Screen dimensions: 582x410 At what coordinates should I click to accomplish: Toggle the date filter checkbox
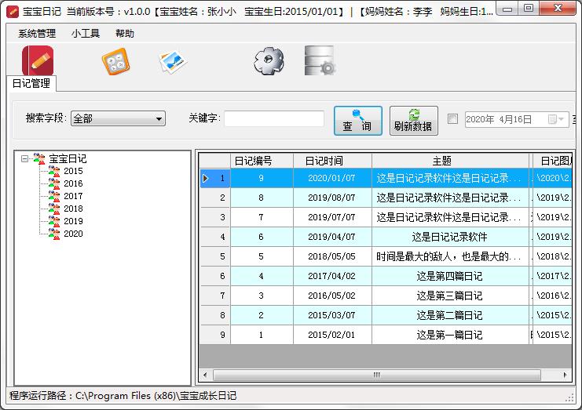(x=452, y=119)
